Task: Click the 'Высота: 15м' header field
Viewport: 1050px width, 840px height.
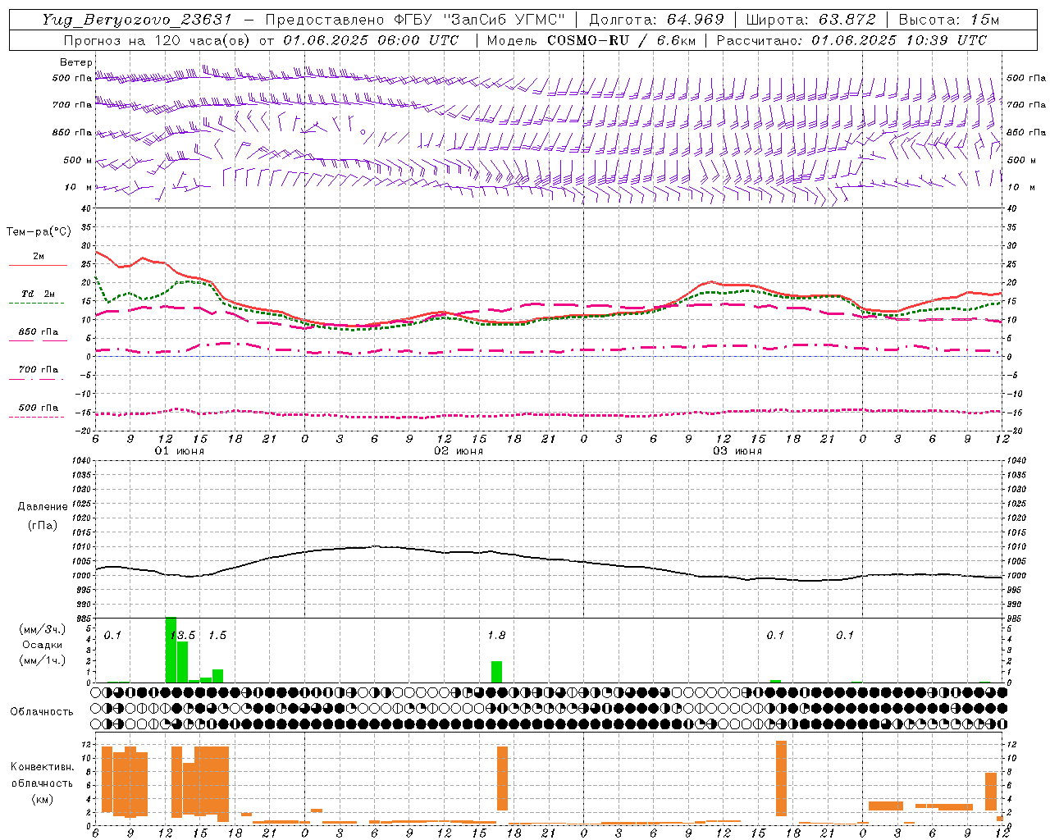Action: point(949,20)
